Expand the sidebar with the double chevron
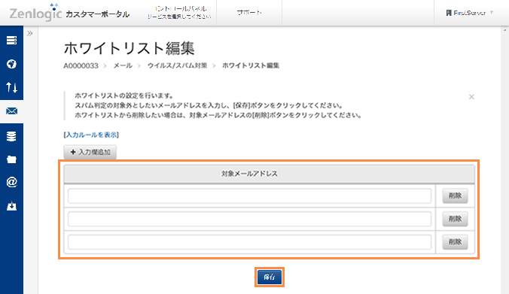The height and width of the screenshot is (294, 509). coord(30,33)
